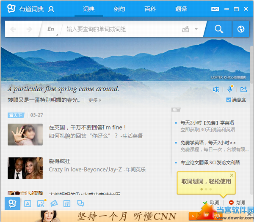Share the daily sentence
The height and width of the screenshot is (222, 254).
click(243, 89)
